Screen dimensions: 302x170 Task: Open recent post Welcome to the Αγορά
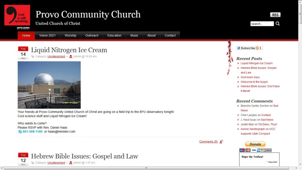tap(254, 82)
